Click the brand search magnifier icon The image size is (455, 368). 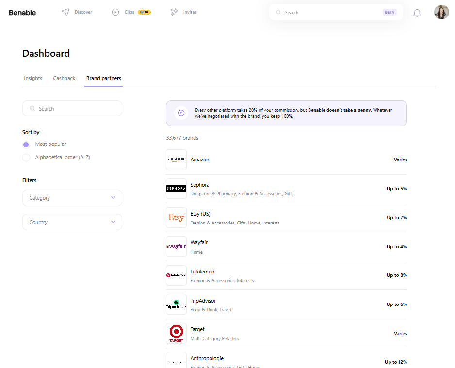point(32,108)
